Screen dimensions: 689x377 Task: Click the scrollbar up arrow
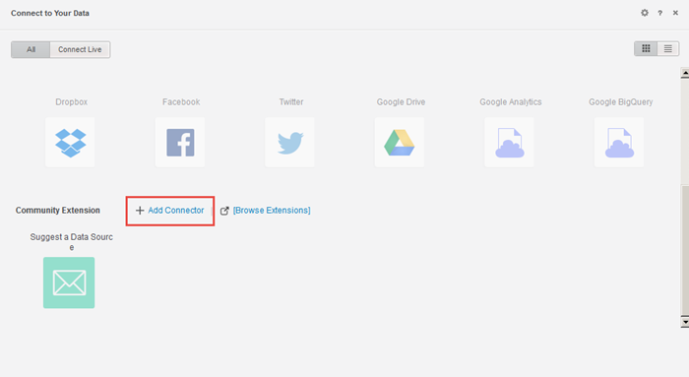(x=685, y=73)
